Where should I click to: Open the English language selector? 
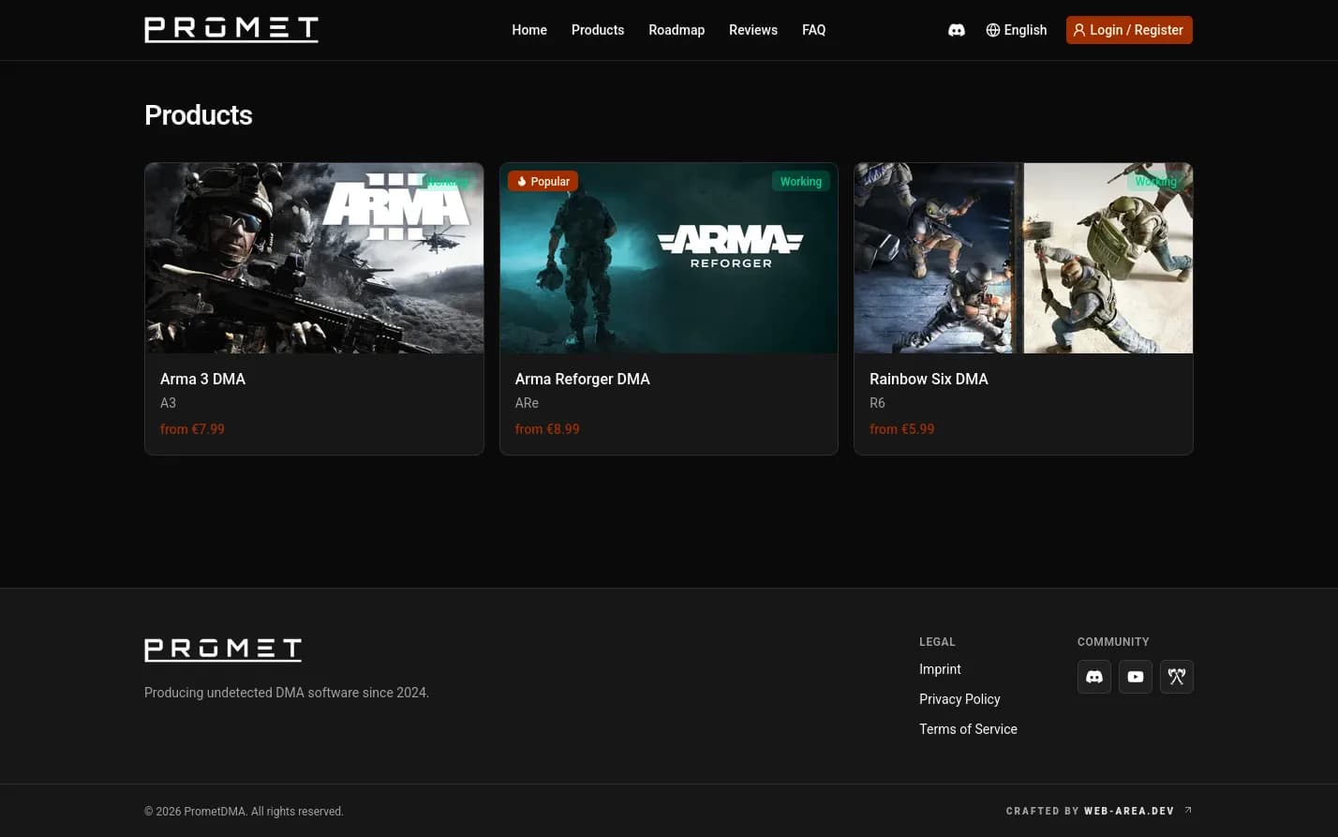pyautogui.click(x=1017, y=30)
